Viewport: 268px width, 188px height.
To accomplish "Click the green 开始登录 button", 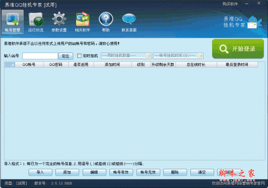I will point(238,49).
